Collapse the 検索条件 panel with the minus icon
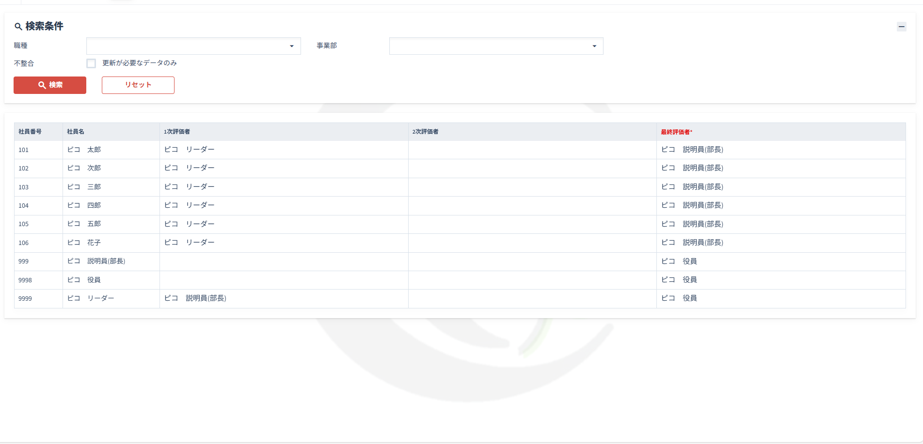 point(901,27)
